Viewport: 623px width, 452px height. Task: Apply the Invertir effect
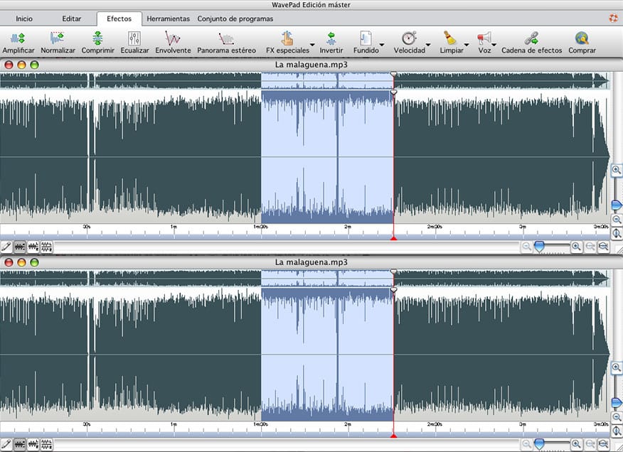point(331,43)
